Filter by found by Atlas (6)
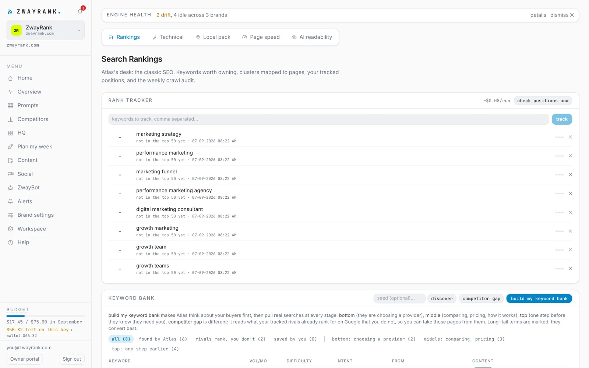Image resolution: width=589 pixels, height=368 pixels. coord(163,339)
